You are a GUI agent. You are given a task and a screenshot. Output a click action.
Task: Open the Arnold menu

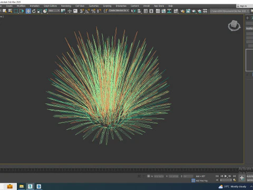147,6
